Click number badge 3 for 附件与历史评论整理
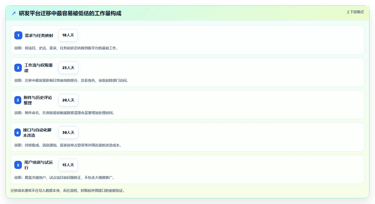This screenshot has height=204, width=375. coord(18,100)
